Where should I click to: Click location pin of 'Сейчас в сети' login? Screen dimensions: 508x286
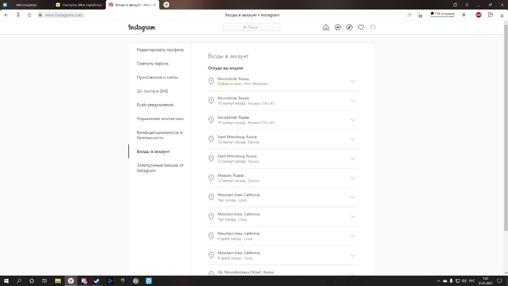211,81
